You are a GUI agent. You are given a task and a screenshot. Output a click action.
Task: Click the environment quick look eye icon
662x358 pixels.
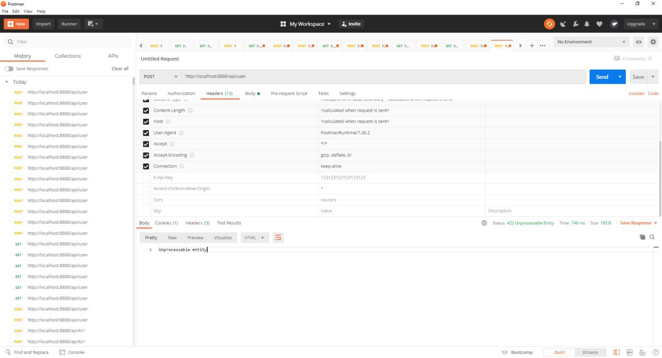pyautogui.click(x=639, y=42)
